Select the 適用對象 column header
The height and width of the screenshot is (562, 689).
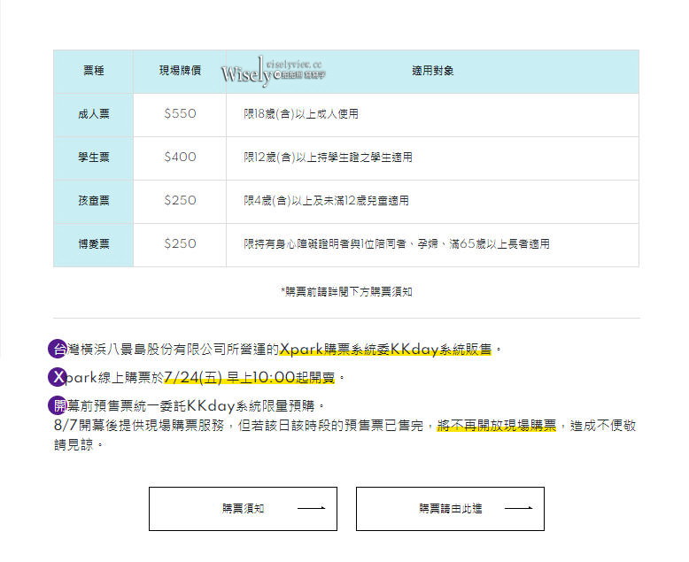click(x=433, y=71)
